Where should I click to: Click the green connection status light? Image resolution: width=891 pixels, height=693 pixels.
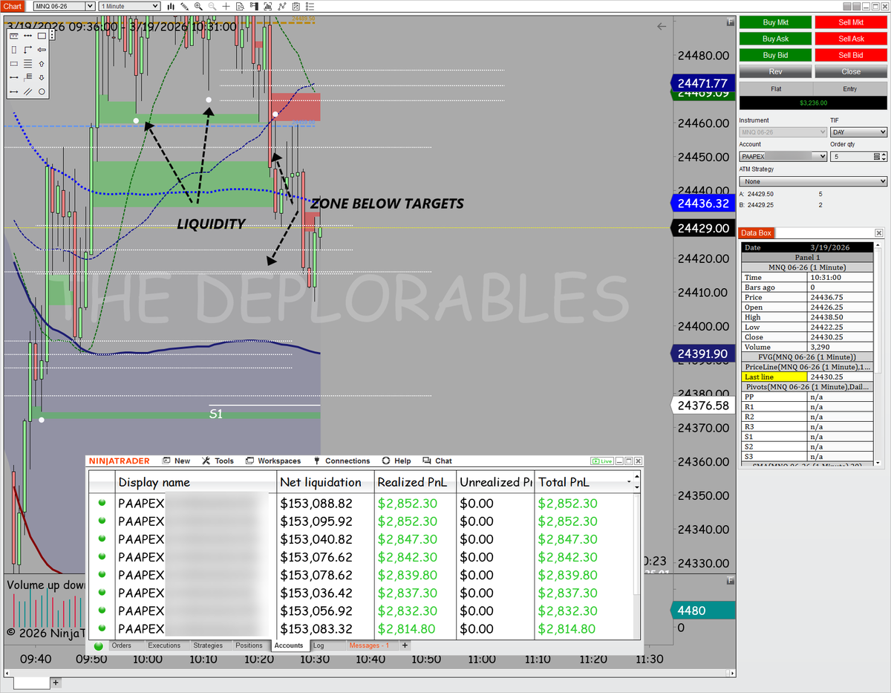(99, 645)
